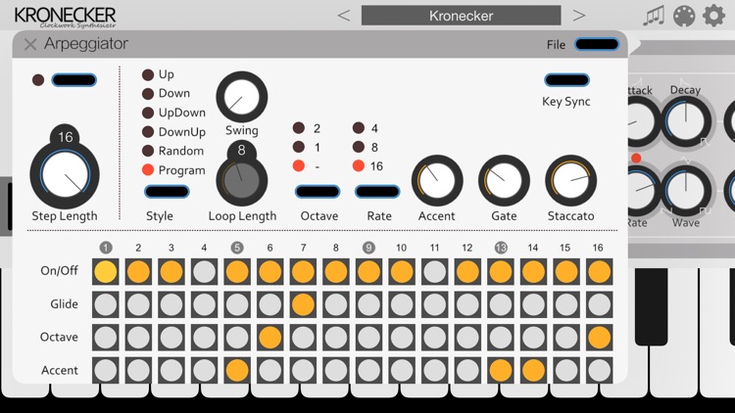735x413 pixels.
Task: Toggle Octave for step 6
Action: pyautogui.click(x=270, y=337)
